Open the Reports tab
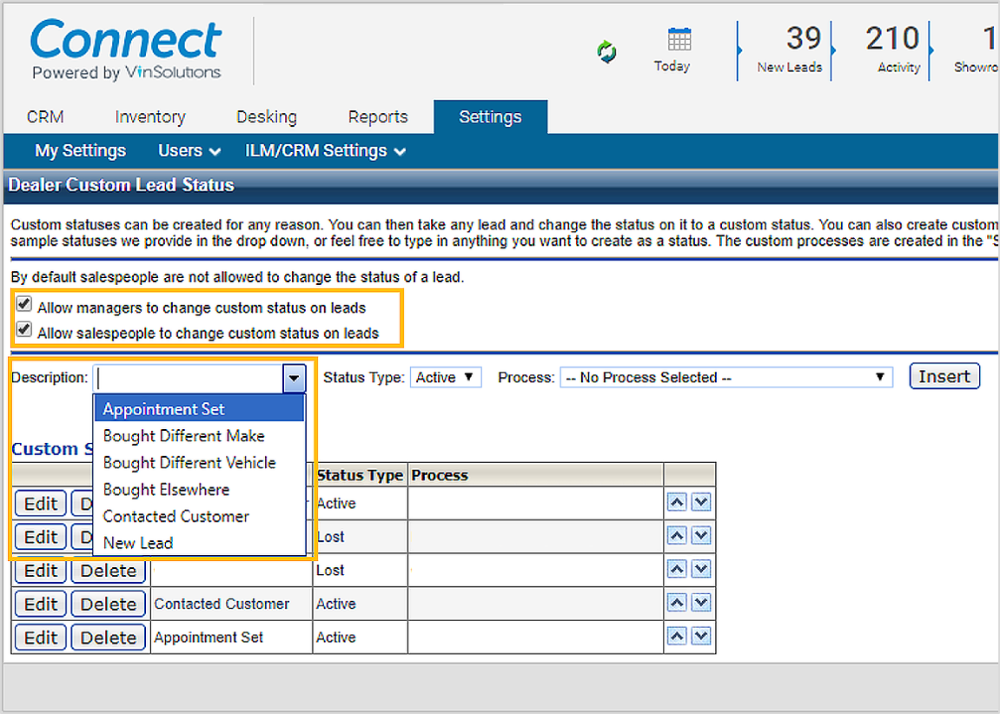This screenshot has width=1000, height=714. (x=378, y=117)
